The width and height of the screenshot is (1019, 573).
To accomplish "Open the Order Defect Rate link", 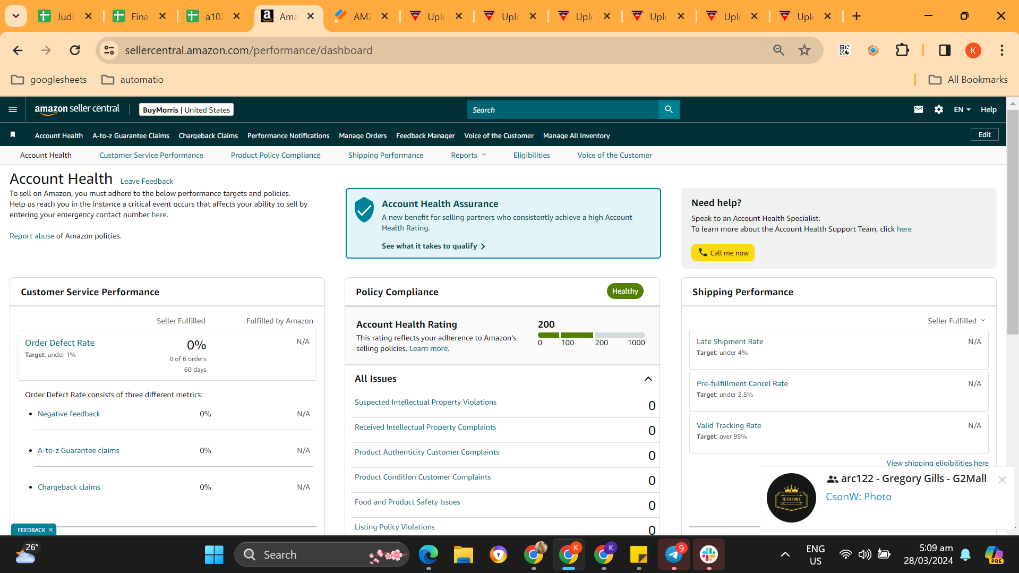I will tap(60, 343).
